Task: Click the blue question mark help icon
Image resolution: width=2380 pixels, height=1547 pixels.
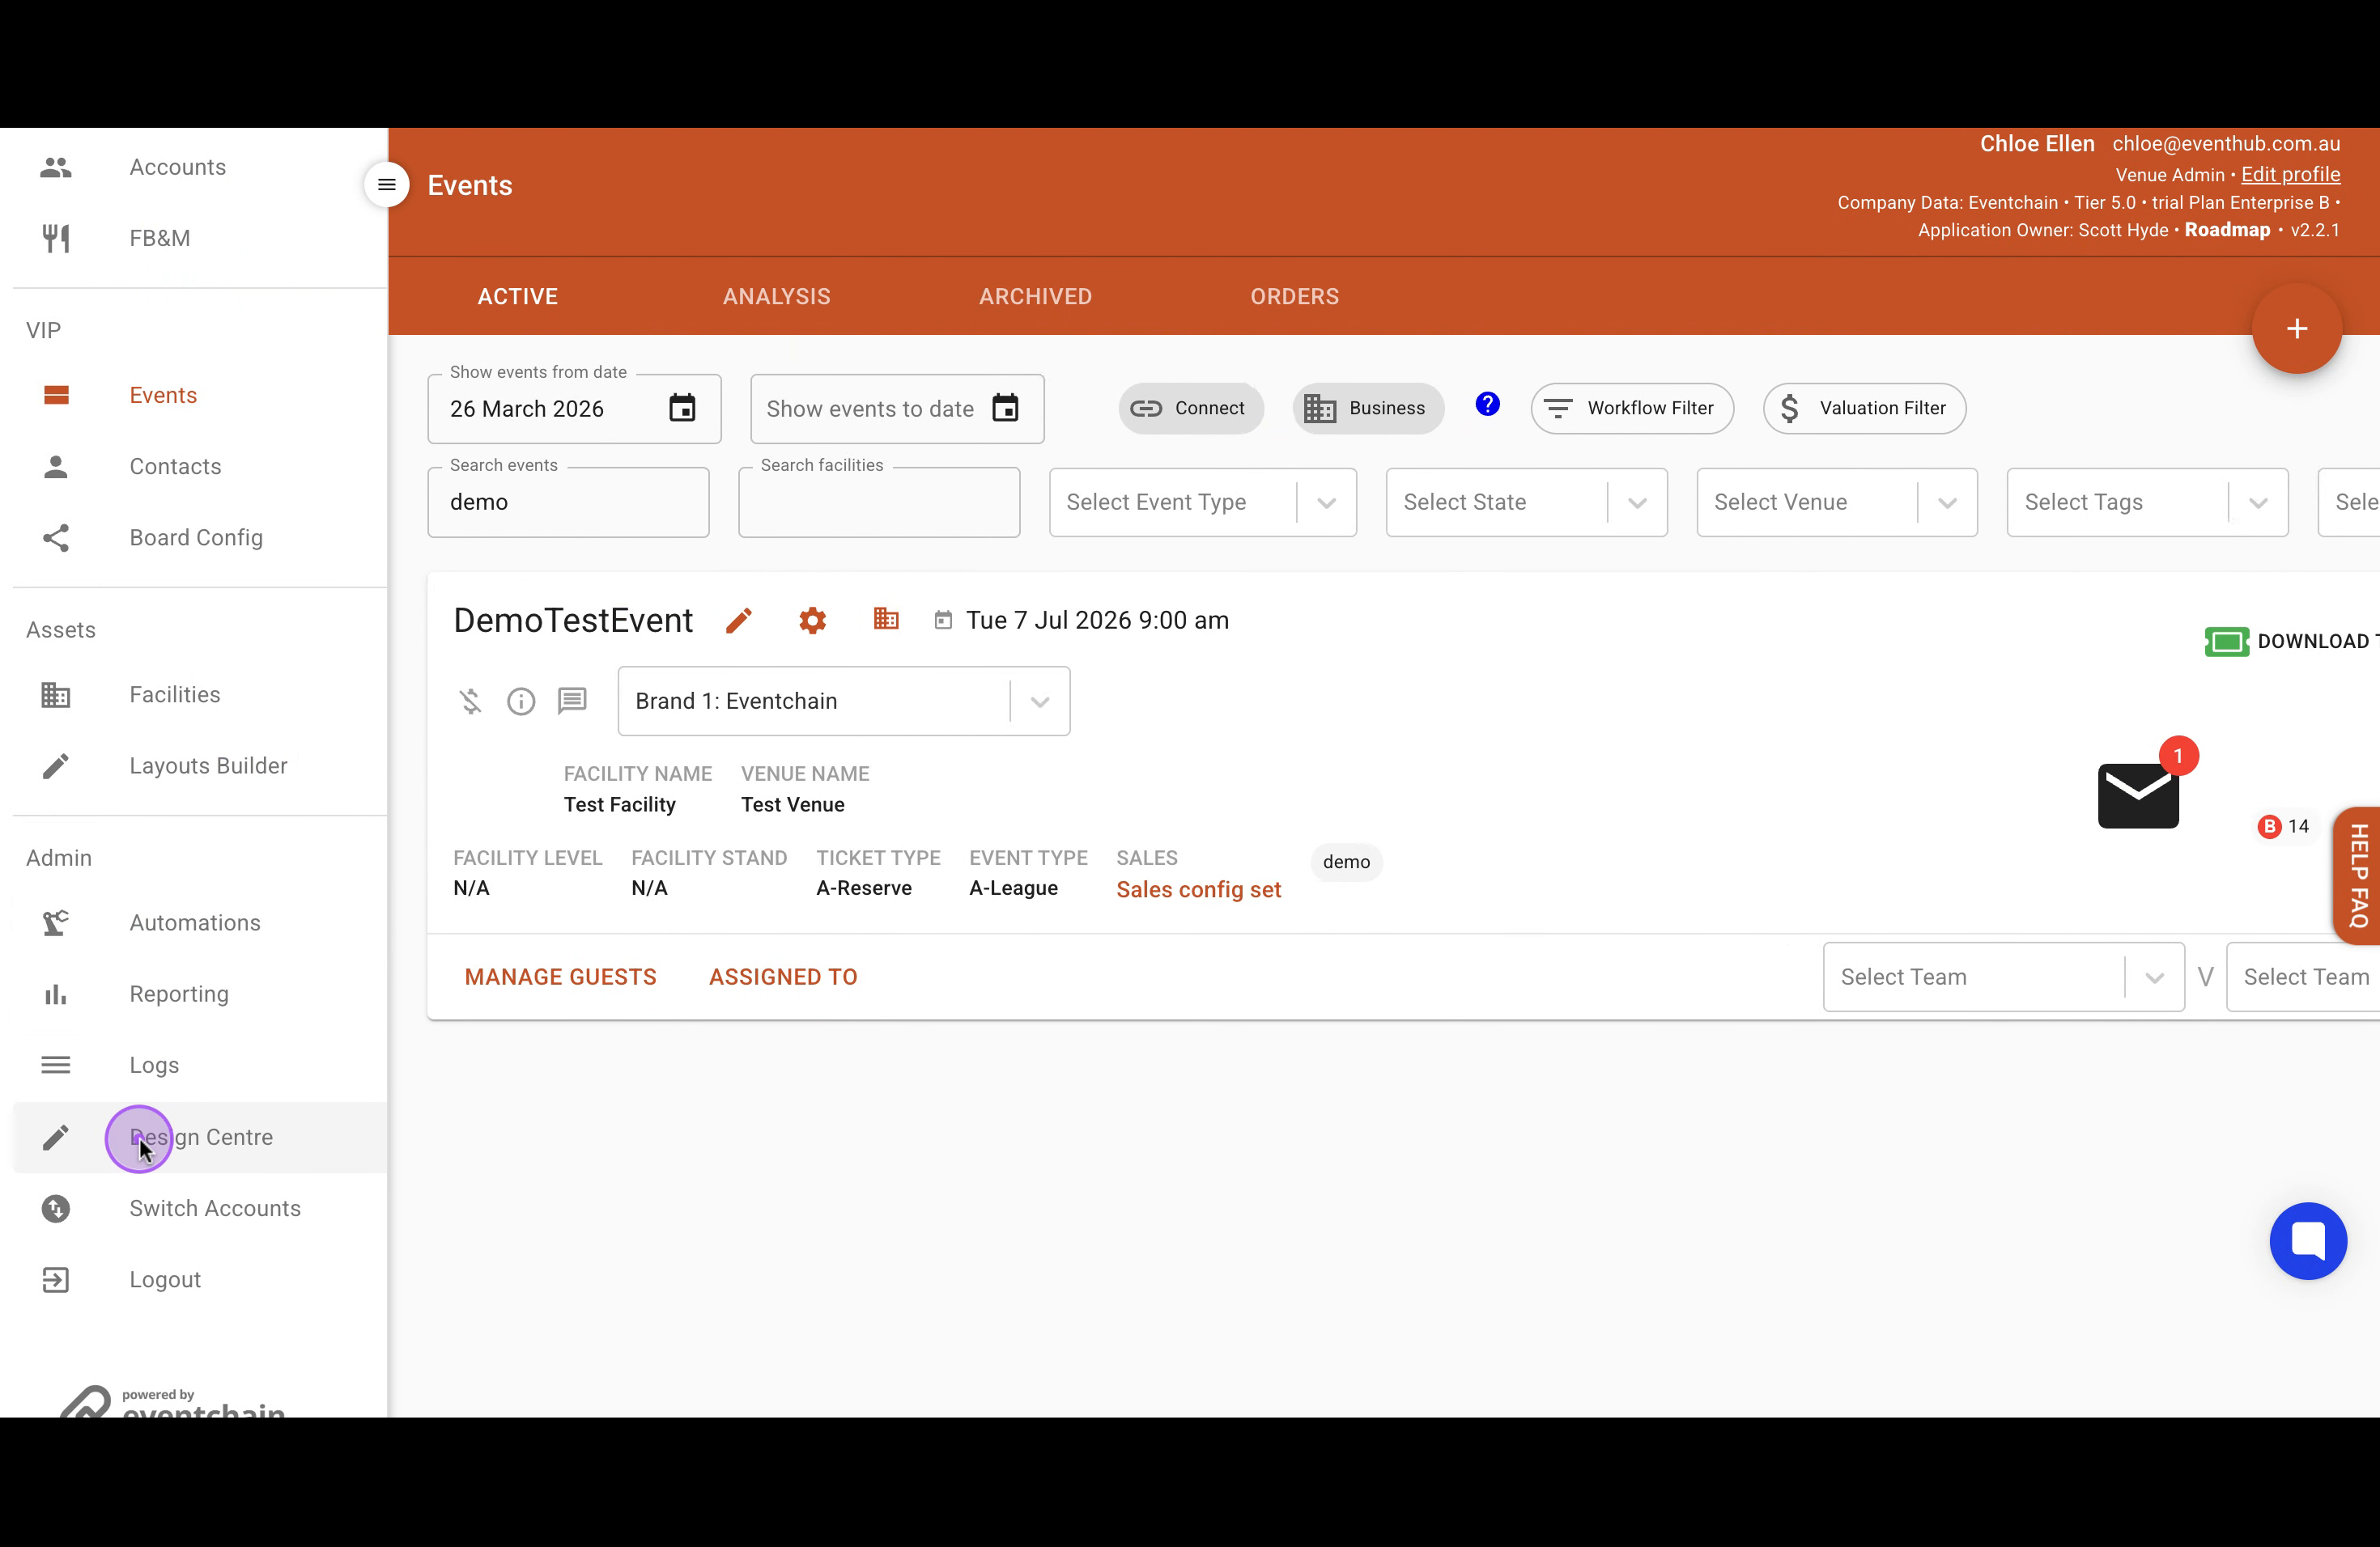Action: pyautogui.click(x=1487, y=404)
